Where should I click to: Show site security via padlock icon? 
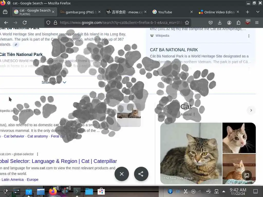pyautogui.click(x=55, y=23)
